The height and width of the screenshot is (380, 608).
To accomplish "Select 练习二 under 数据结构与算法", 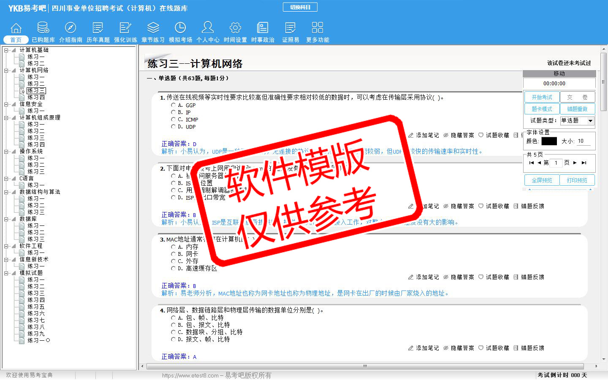I will [36, 205].
